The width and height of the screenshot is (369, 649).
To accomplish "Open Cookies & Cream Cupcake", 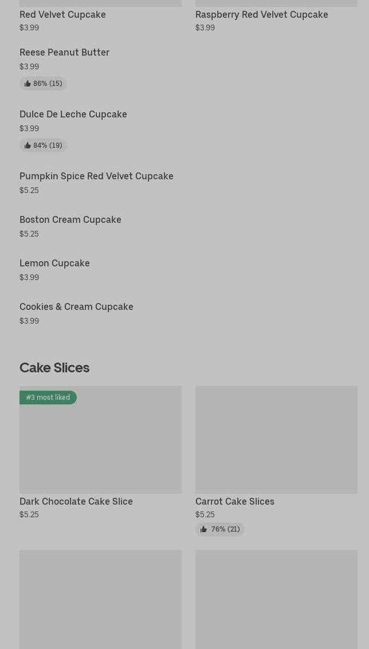I will click(x=77, y=306).
